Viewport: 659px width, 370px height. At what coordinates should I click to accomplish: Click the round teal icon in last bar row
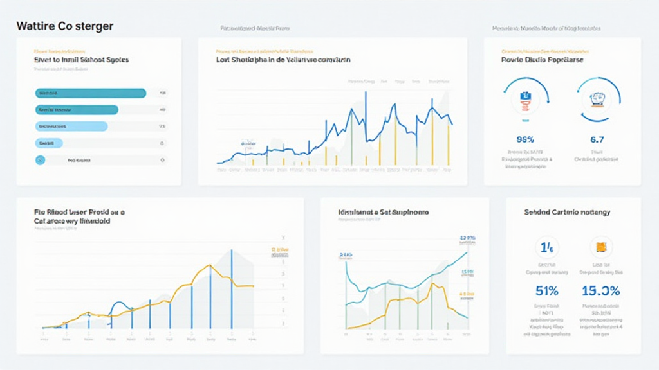click(40, 159)
